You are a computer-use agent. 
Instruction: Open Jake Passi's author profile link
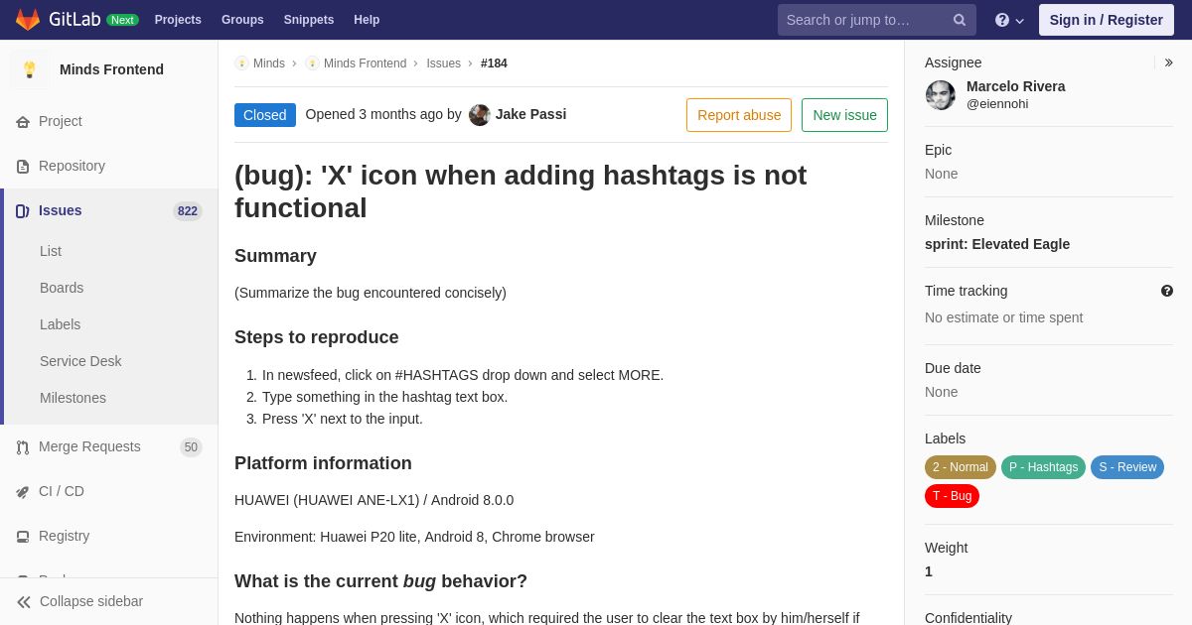(530, 114)
